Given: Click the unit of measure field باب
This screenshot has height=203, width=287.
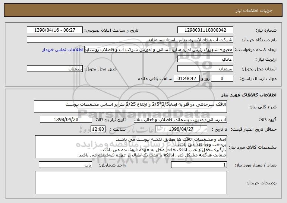Looking at the screenshot, I should (65, 165).
